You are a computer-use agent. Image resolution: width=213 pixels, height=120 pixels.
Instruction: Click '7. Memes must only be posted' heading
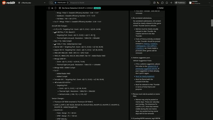pyautogui.click(x=145, y=95)
